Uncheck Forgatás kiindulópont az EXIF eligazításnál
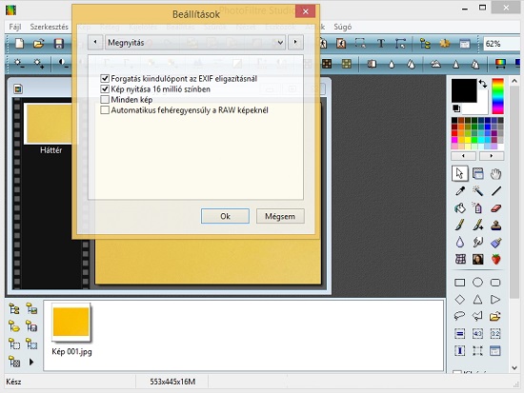 click(105, 78)
